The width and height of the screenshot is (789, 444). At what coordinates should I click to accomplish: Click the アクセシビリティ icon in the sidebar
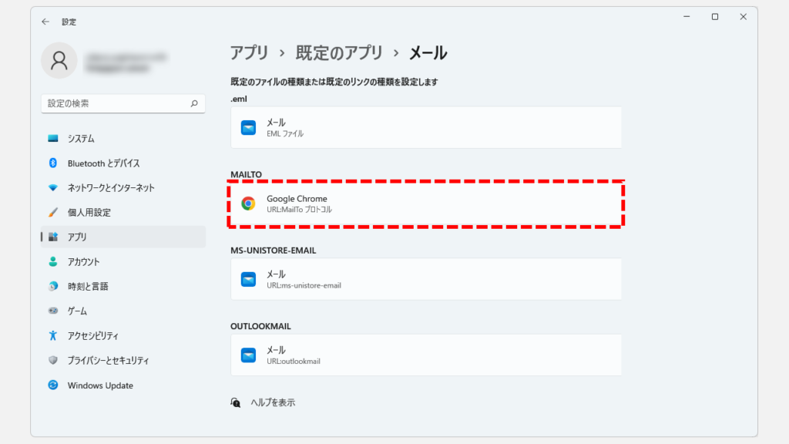(53, 336)
